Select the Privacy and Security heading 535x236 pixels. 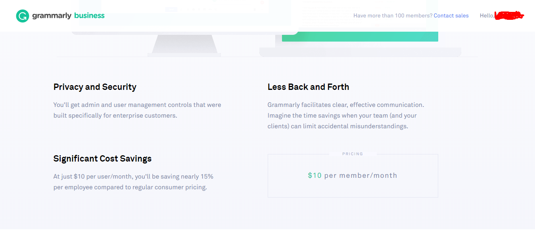coord(95,87)
